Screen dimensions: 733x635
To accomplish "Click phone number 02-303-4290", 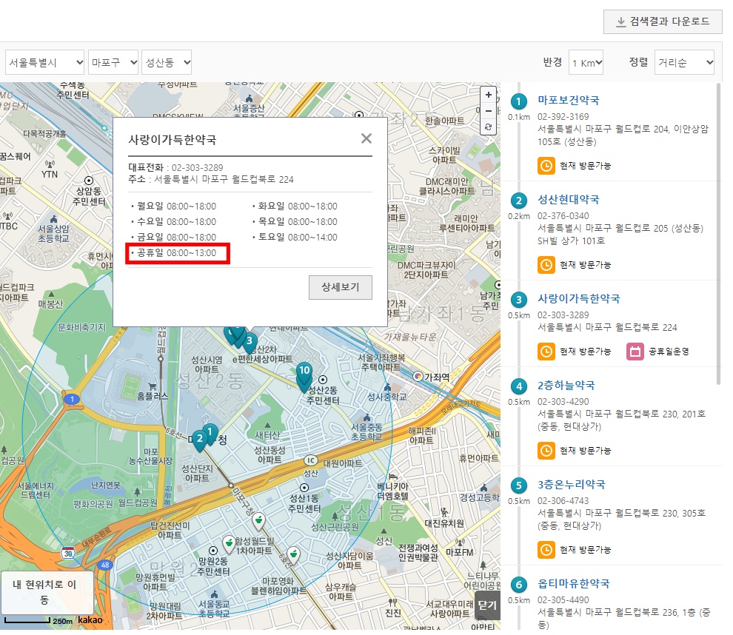I will (563, 402).
